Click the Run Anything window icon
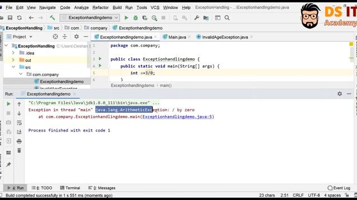357x200 pixels. click(218, 18)
